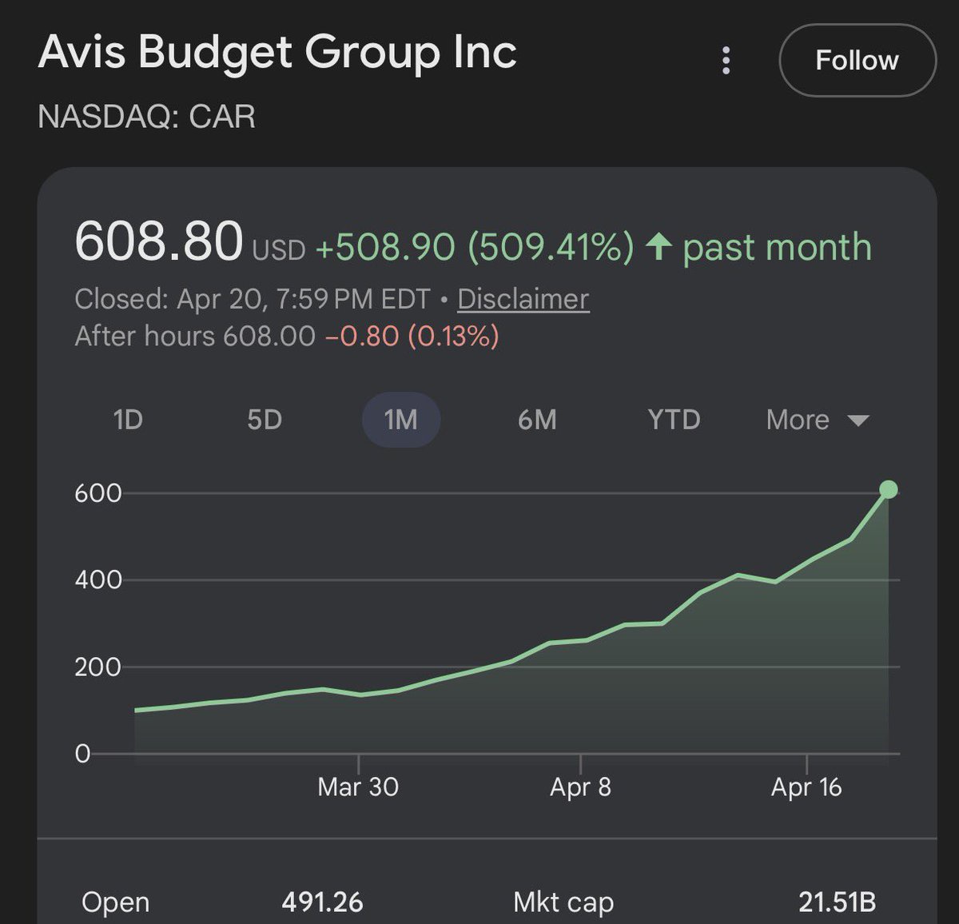This screenshot has width=959, height=924.
Task: Click the NASDAQ: CAR ticker label
Action: (147, 117)
